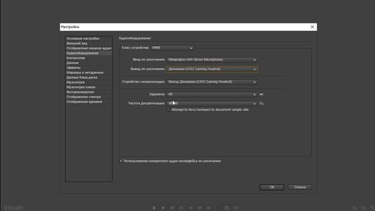The image size is (375, 211).
Task: Click the Pause button in the transport bar
Action: pos(172,208)
